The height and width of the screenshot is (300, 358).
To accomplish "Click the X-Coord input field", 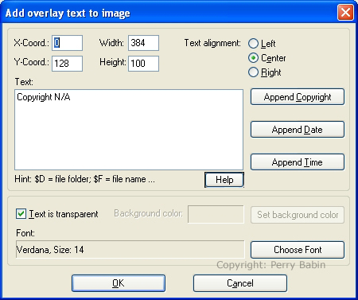I will click(67, 43).
